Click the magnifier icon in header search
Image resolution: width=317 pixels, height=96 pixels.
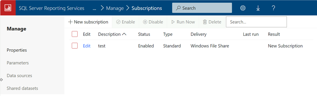tap(179, 8)
